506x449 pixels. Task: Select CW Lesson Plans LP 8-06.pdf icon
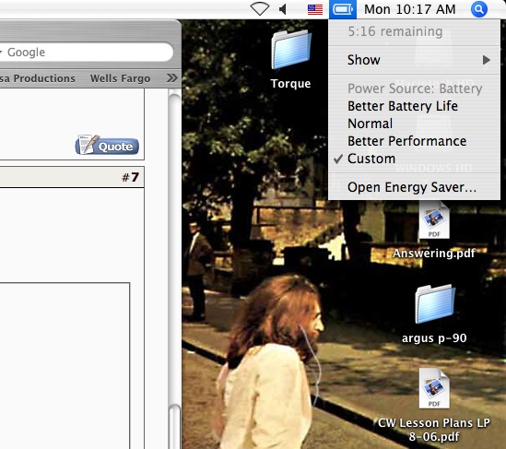coord(434,388)
